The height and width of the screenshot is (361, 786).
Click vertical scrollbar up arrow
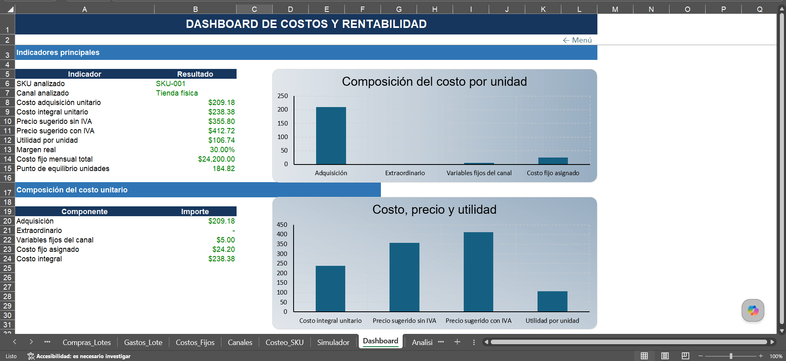(782, 8)
